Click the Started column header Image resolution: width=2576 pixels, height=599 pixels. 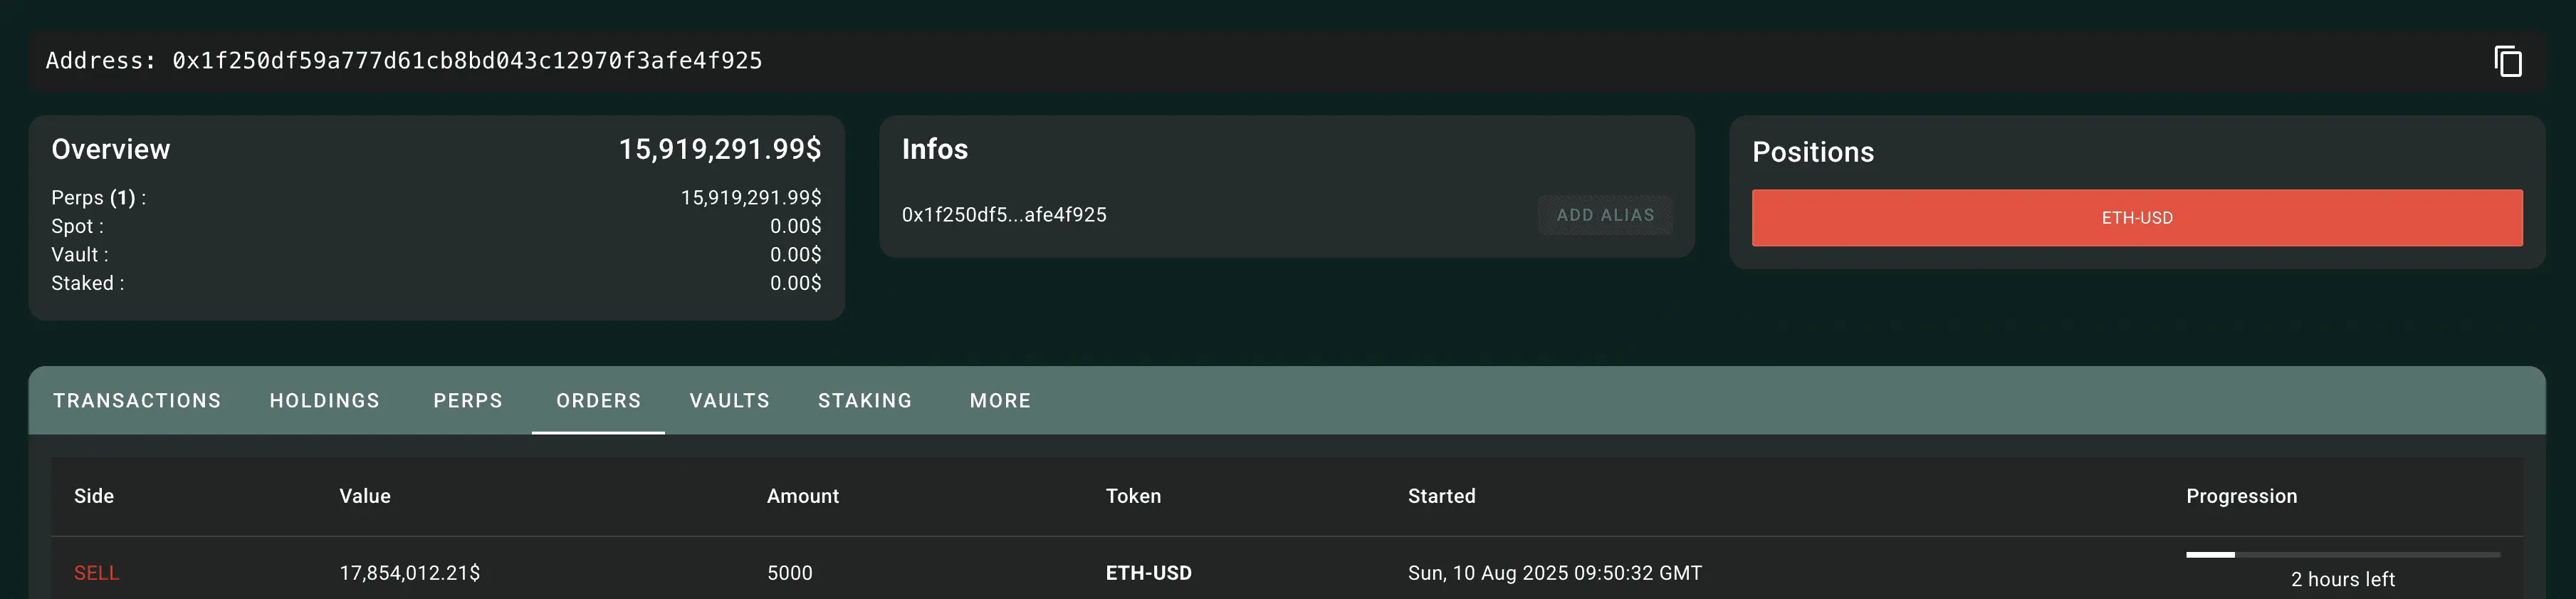[x=1441, y=496]
